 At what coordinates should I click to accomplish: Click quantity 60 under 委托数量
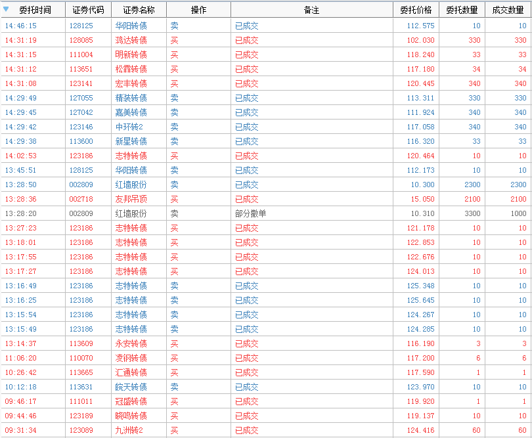point(476,430)
